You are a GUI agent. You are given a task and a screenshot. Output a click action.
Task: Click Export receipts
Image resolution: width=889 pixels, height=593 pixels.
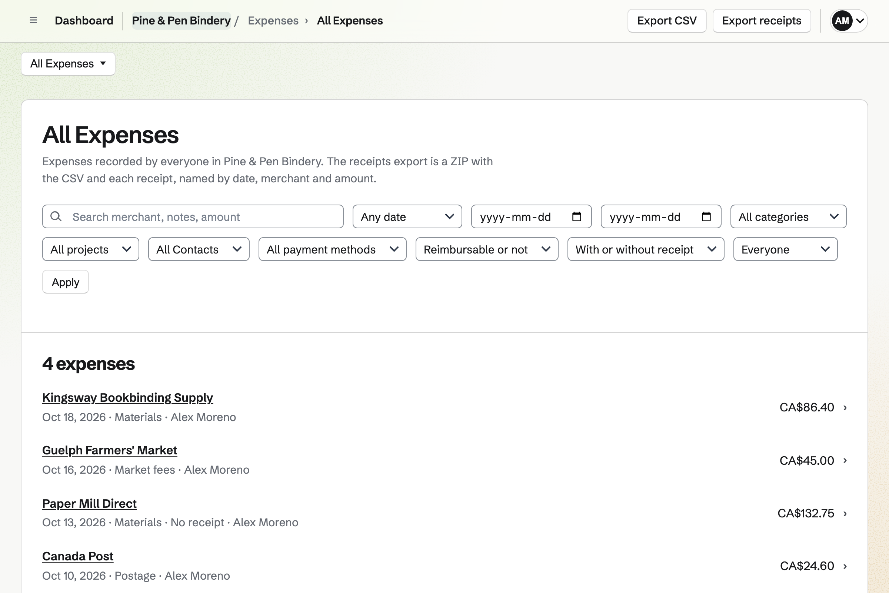click(x=762, y=20)
